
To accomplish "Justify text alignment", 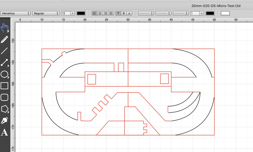I will (111, 13).
